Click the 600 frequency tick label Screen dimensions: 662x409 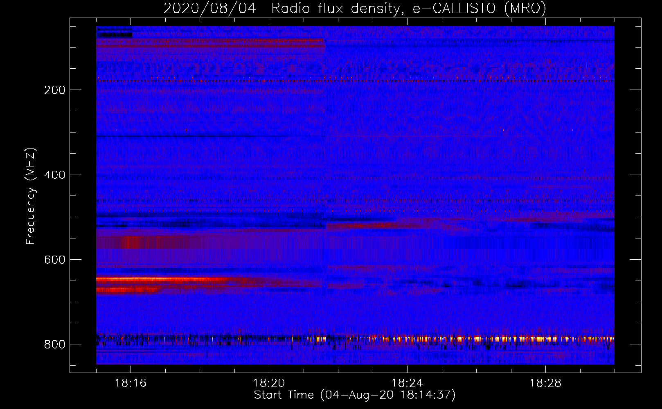55,260
